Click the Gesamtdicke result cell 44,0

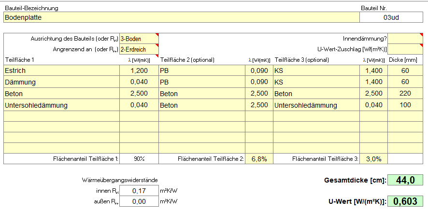coord(406,180)
